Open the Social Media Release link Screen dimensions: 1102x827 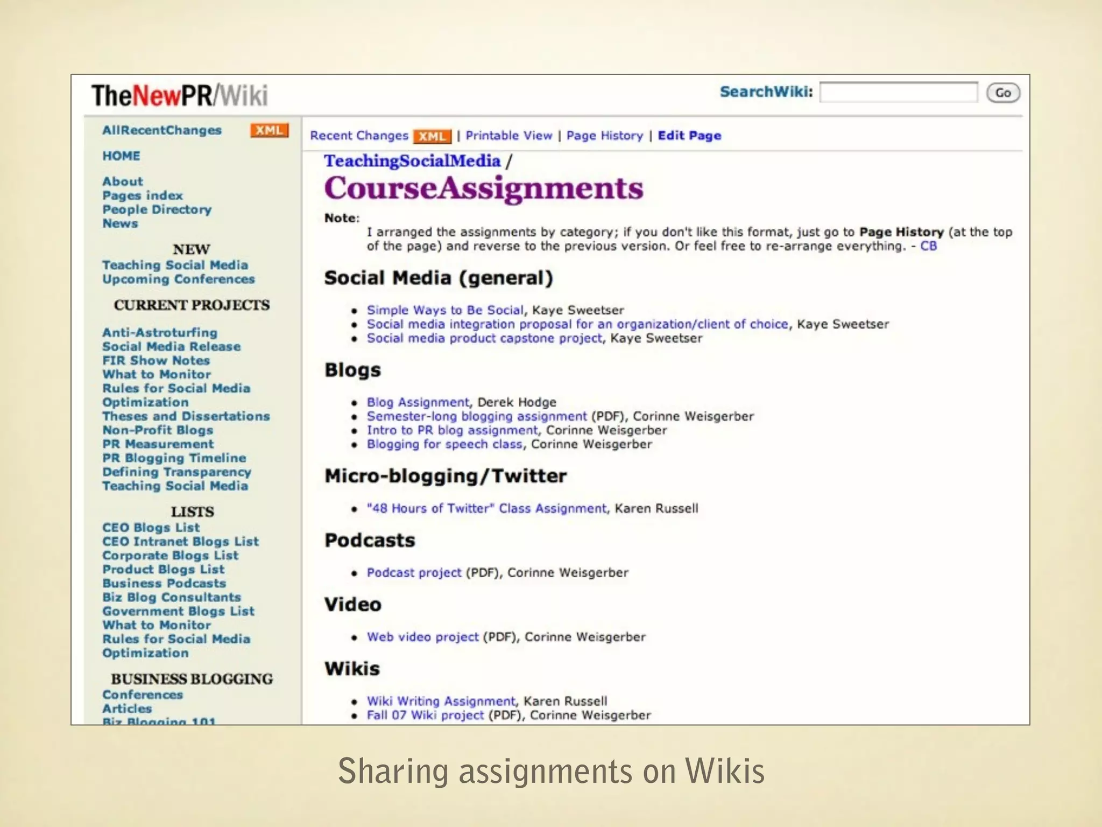171,347
